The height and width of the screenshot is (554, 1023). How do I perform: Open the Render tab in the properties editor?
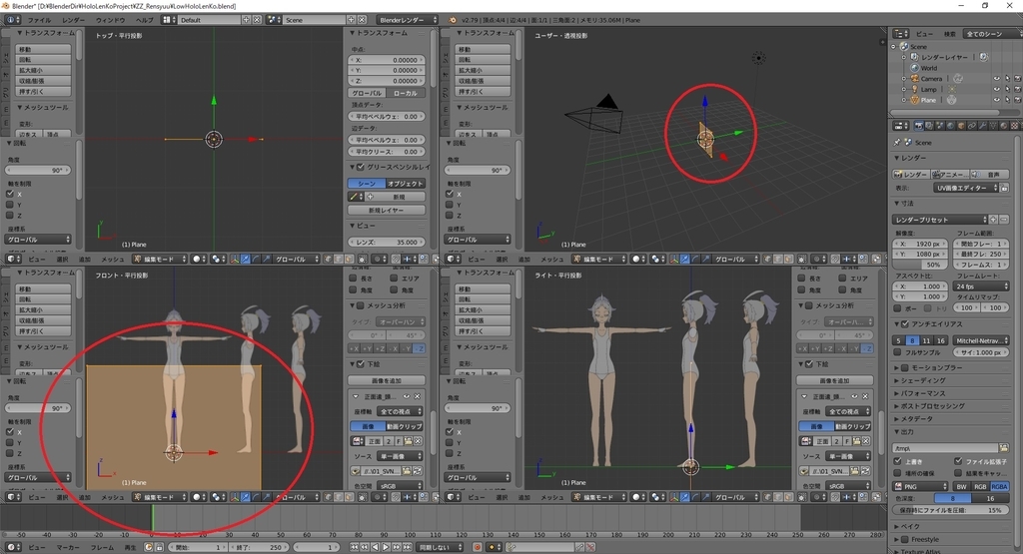click(919, 125)
